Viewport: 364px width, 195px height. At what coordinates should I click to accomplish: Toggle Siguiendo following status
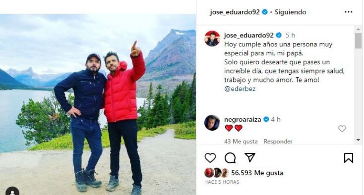click(x=290, y=12)
